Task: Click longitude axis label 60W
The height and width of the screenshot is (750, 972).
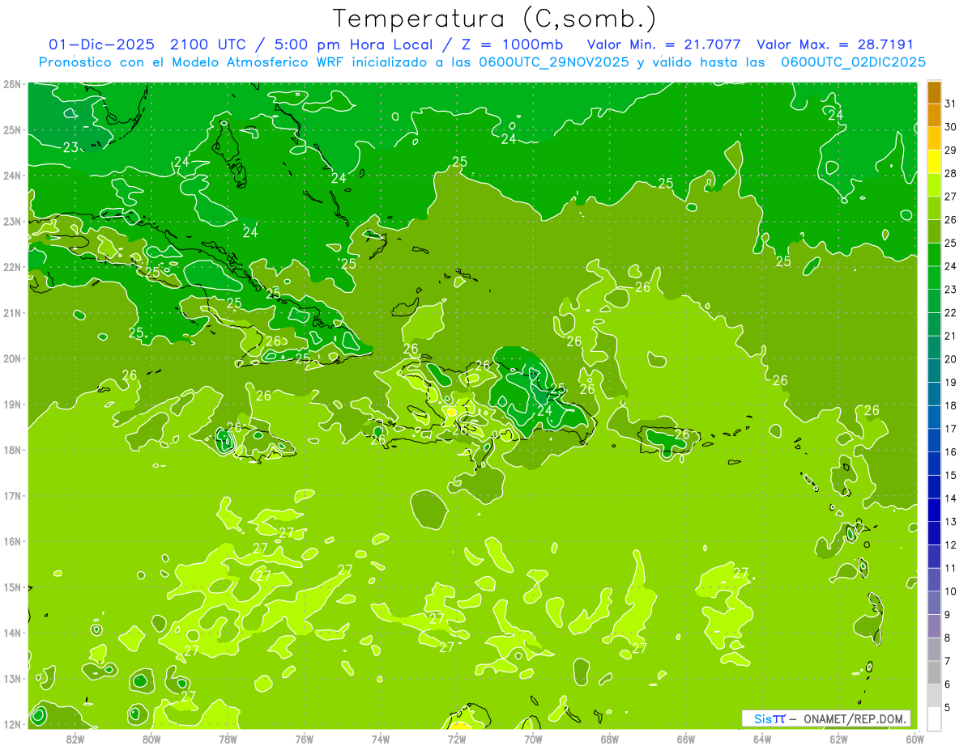Action: click(x=914, y=739)
